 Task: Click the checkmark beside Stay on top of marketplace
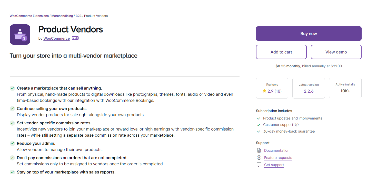tap(12, 172)
